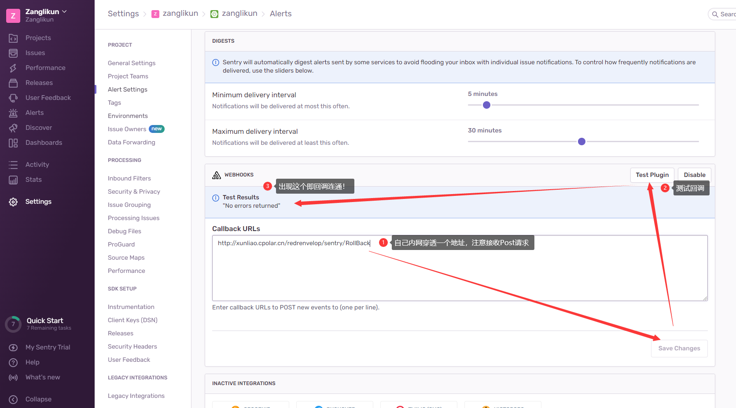This screenshot has width=736, height=408.
Task: Click the User Feedback icon
Action: coord(13,98)
